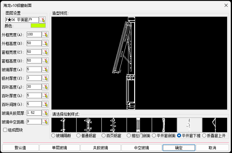Click the pick icon beside 玻璃厚度(e)
The image size is (232, 153).
(45, 69)
